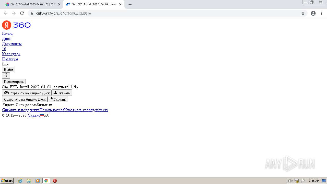This screenshot has height=184, width=327.
Task: Click the 3:55 AM clock
Action: point(314,181)
